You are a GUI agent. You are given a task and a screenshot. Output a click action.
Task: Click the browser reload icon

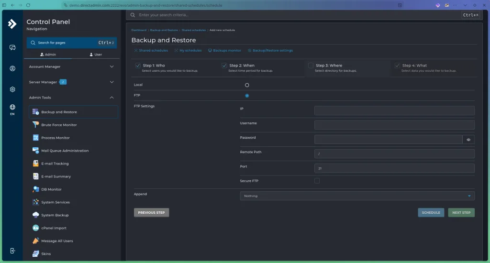pyautogui.click(x=28, y=5)
